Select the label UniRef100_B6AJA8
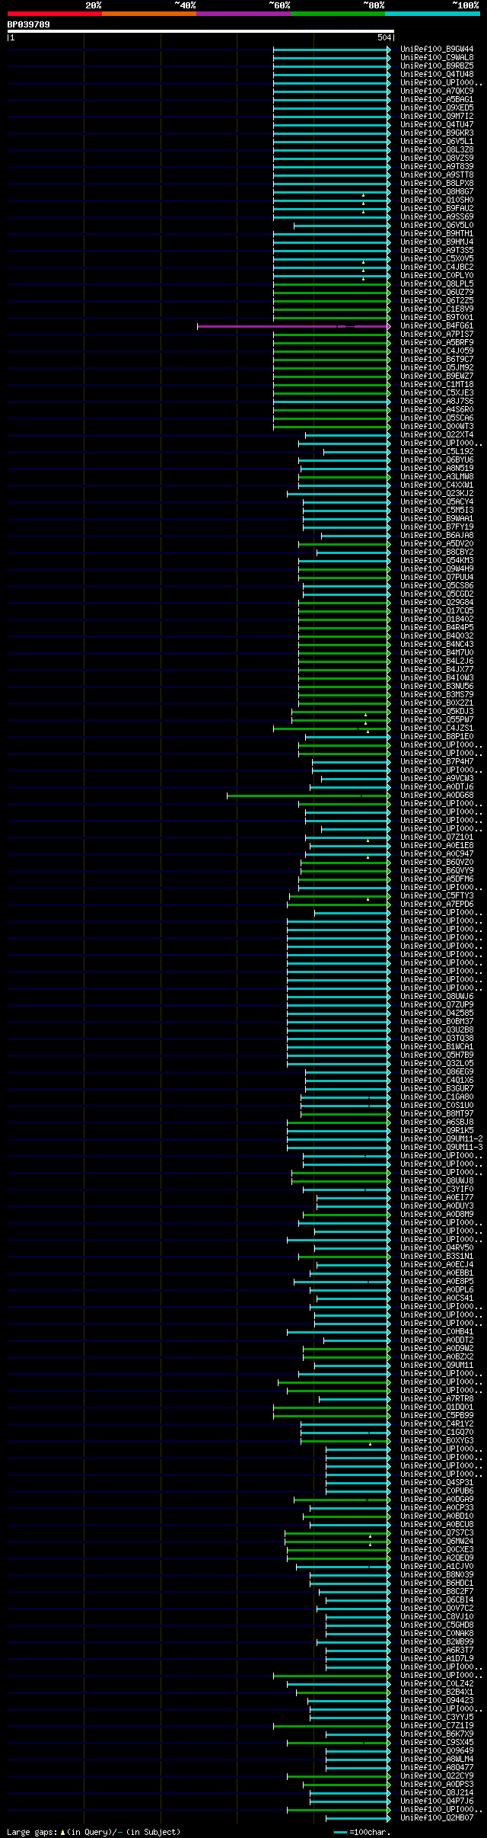The width and height of the screenshot is (487, 1838). click(437, 536)
